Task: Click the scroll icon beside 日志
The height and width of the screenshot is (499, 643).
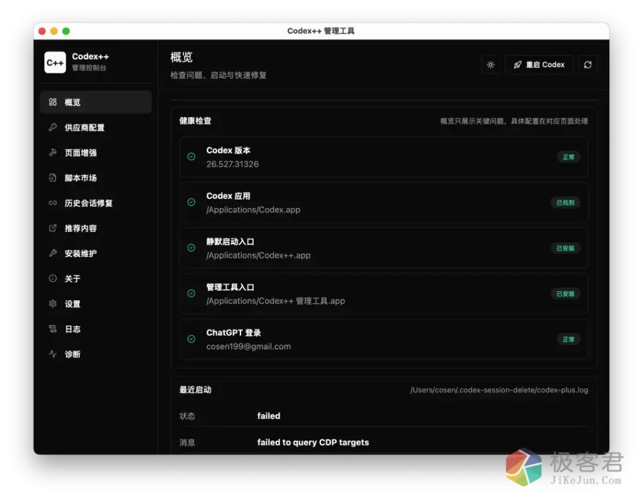Action: [53, 329]
